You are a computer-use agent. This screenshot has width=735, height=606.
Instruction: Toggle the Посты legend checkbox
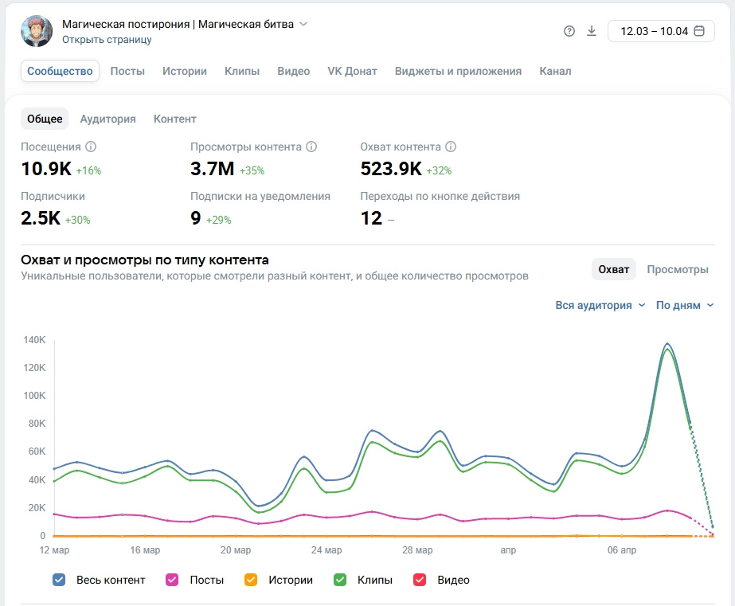tap(171, 580)
